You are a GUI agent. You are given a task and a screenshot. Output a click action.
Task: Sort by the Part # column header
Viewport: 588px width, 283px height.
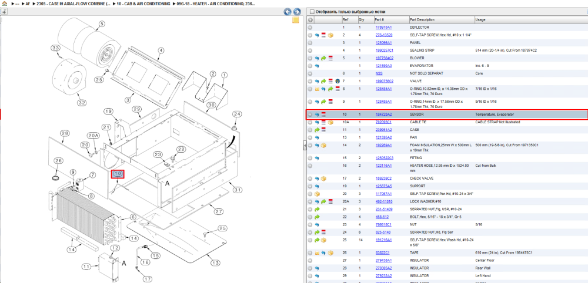pos(379,20)
